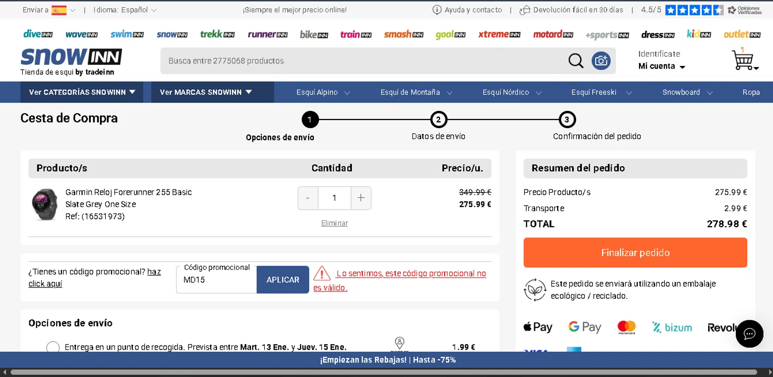This screenshot has height=377, width=773.
Task: Click the magnifying glass search icon
Action: (576, 61)
